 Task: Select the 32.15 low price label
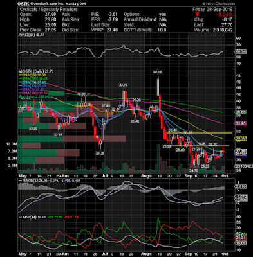point(58,135)
